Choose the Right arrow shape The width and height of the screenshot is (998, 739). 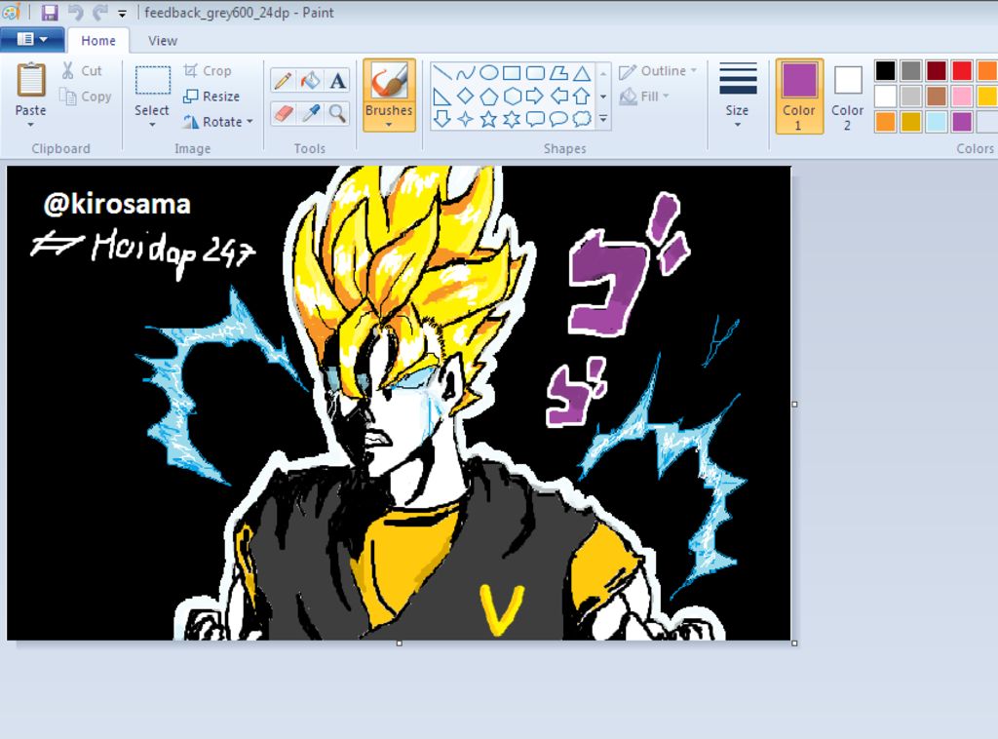[535, 97]
